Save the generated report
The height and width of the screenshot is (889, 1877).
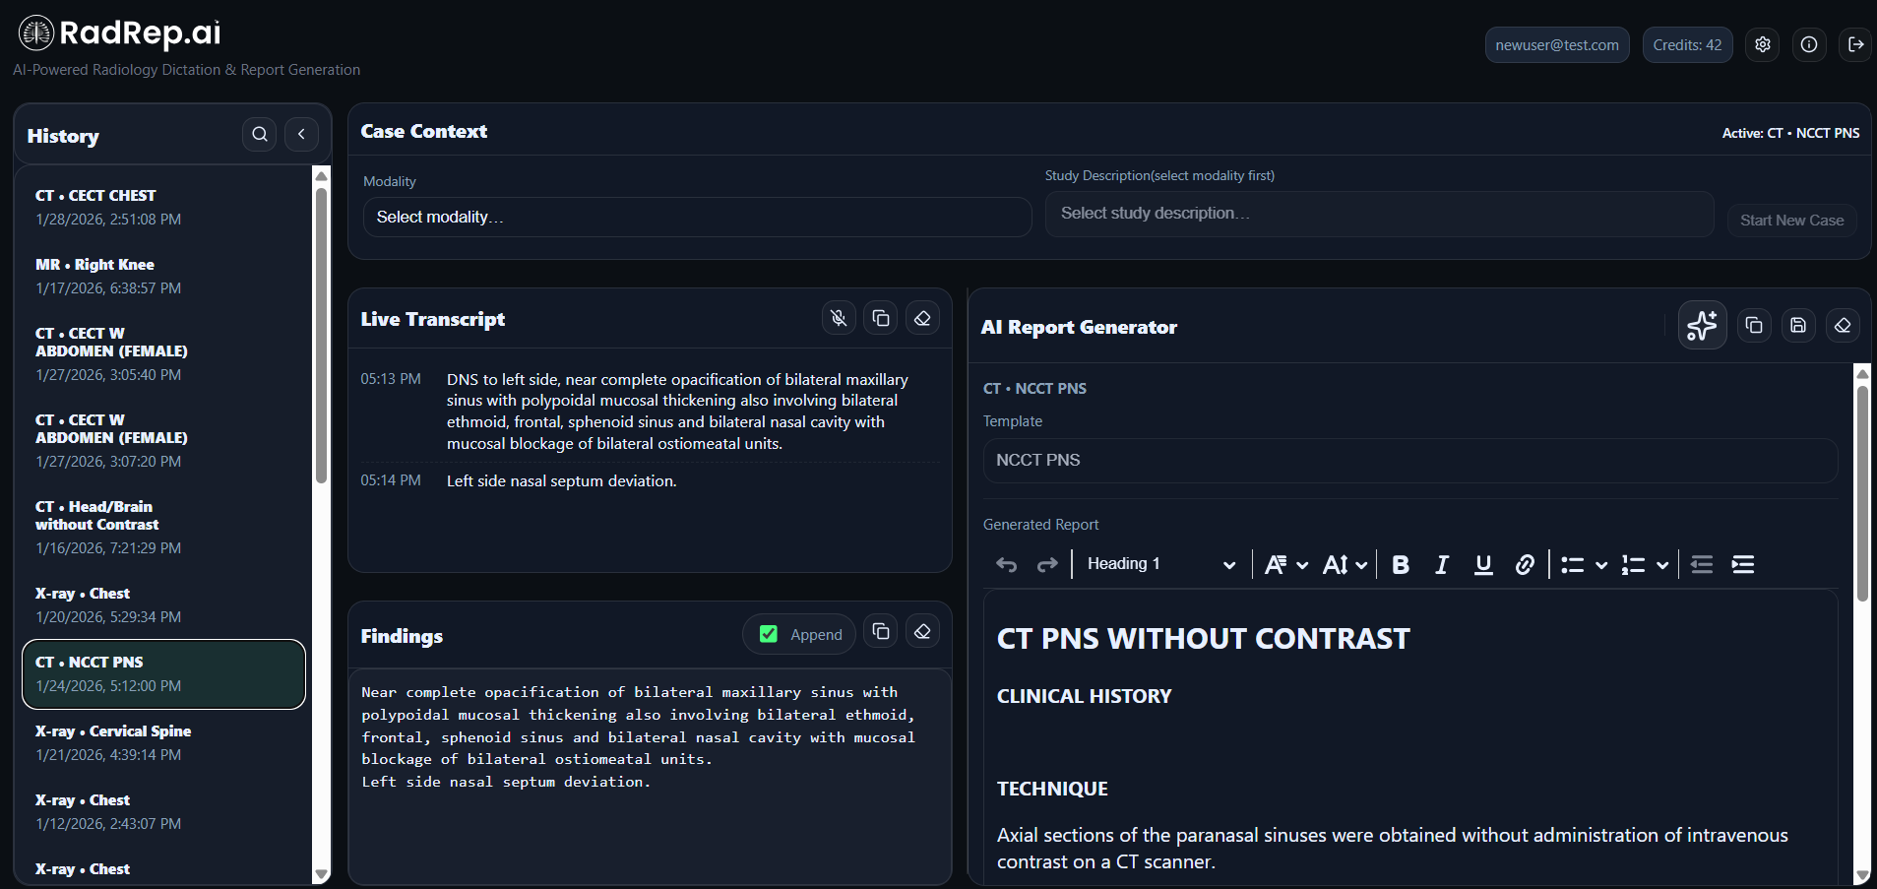pyautogui.click(x=1798, y=325)
